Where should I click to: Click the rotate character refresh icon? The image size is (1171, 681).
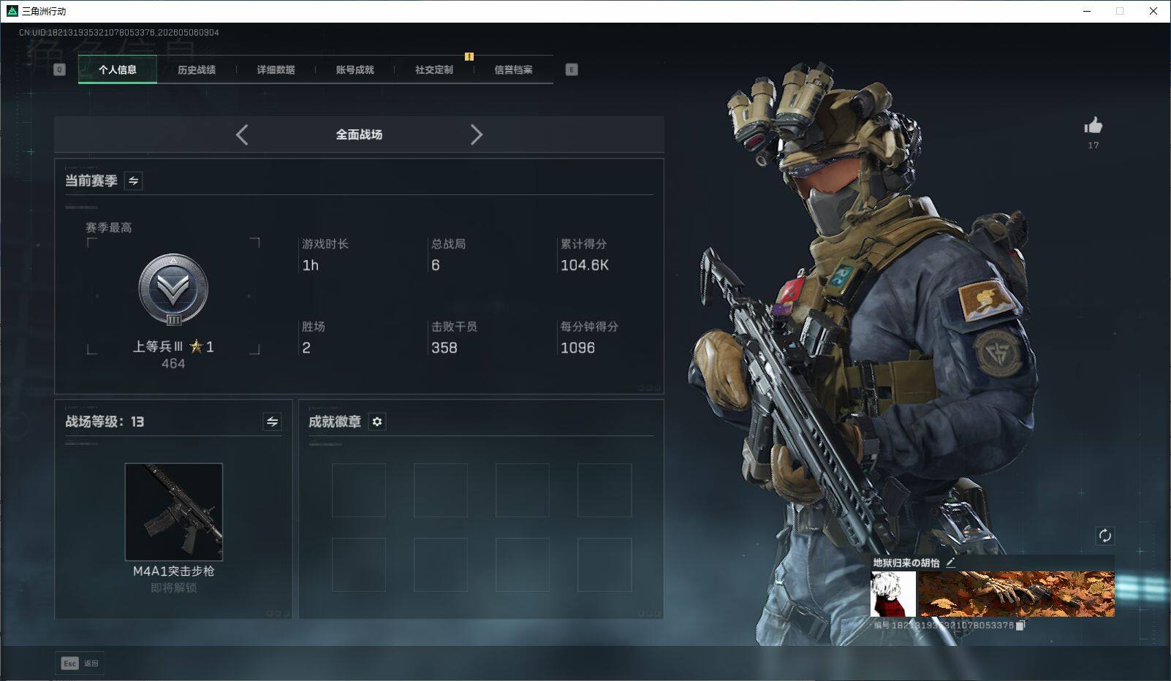(x=1104, y=536)
